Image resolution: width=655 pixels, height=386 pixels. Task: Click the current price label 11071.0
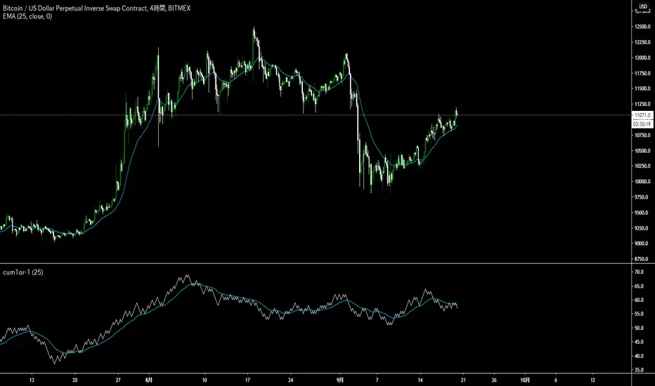[642, 115]
